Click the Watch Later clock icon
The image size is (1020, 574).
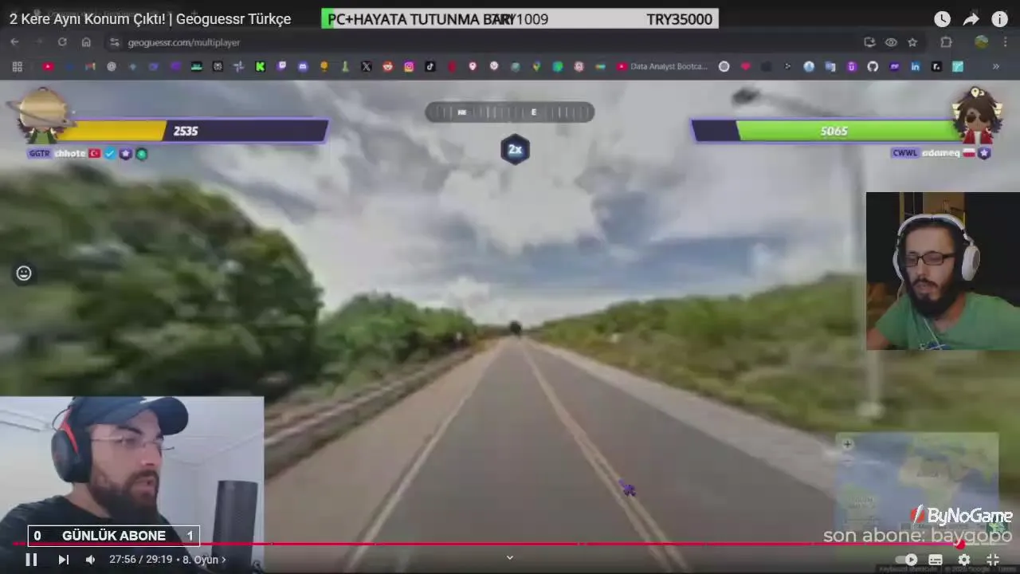[942, 19]
